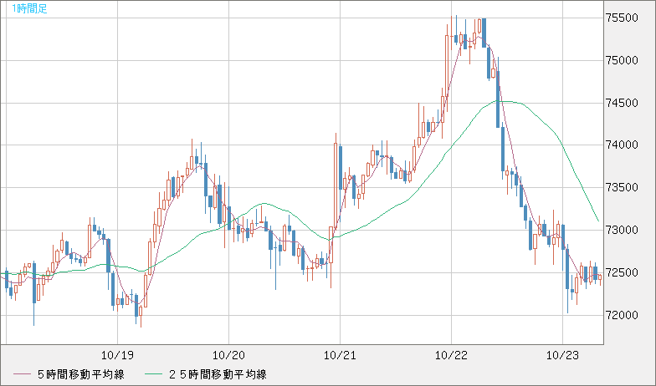Screen dimensions: 656x386
Task: Click the 10/20 date label
Action: [228, 355]
